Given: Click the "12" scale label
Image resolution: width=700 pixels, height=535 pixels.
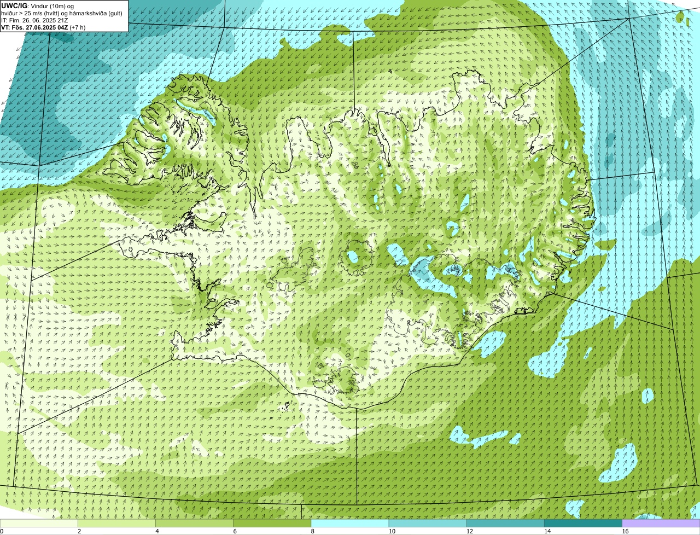Looking at the screenshot, I should point(469,531).
